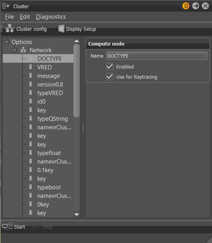212x243 pixels.
Task: Collapse the Options tree node
Action: 7,42
